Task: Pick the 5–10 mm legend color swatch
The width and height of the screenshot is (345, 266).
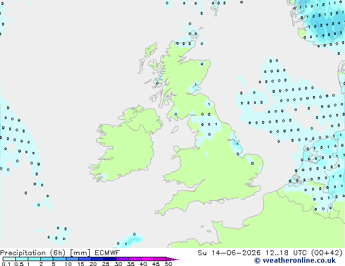Action: (x=59, y=259)
